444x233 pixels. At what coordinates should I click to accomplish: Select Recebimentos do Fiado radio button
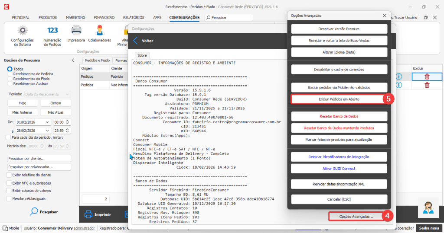pos(10,79)
